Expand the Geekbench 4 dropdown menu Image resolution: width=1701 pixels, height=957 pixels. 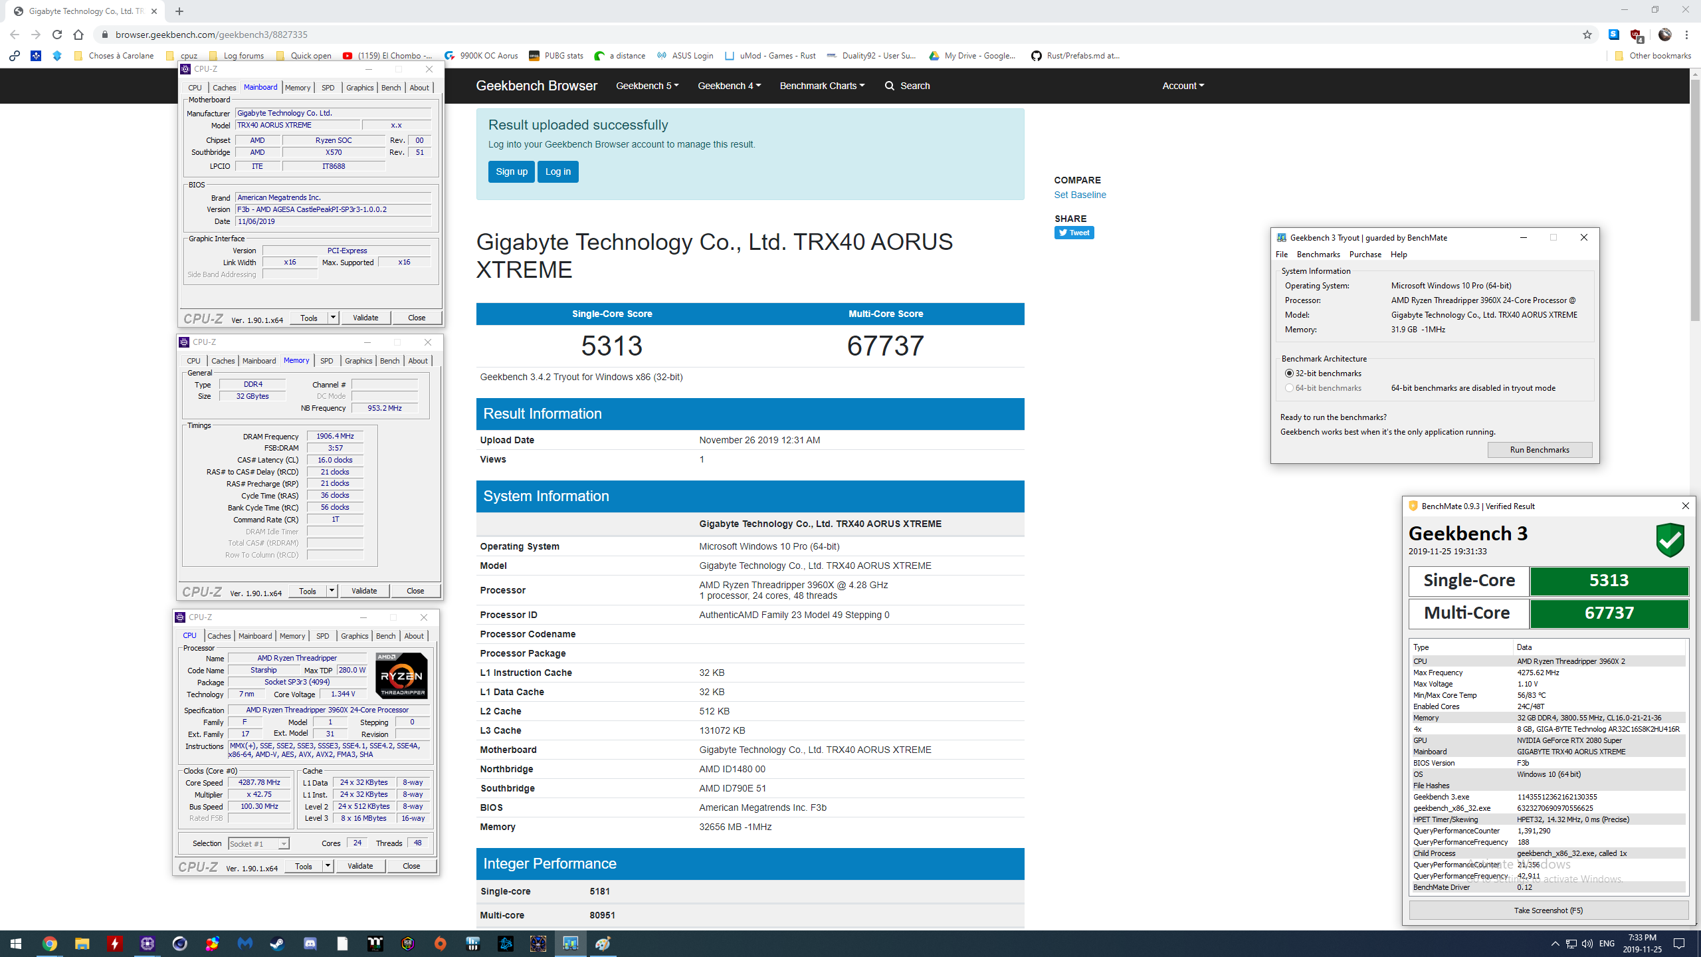[729, 86]
